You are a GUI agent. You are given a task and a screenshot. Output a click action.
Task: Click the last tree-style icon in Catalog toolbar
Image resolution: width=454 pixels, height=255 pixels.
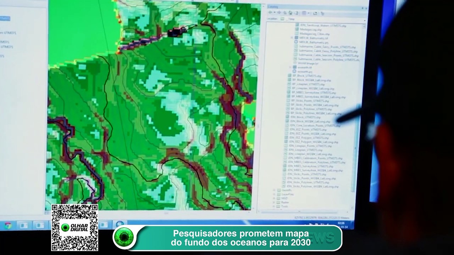[322, 14]
